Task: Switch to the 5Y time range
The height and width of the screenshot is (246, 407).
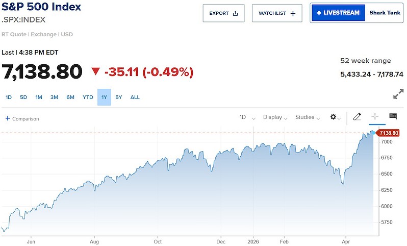Action: (119, 97)
